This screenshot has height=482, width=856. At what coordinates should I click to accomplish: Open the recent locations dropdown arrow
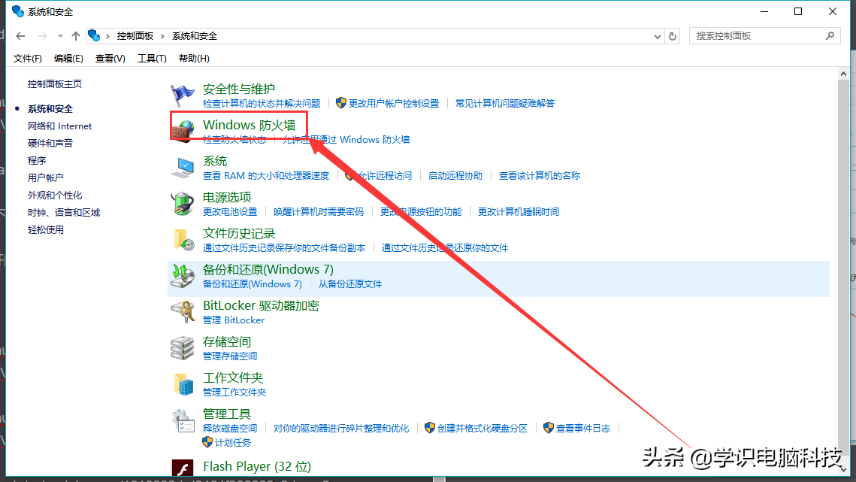pyautogui.click(x=60, y=36)
